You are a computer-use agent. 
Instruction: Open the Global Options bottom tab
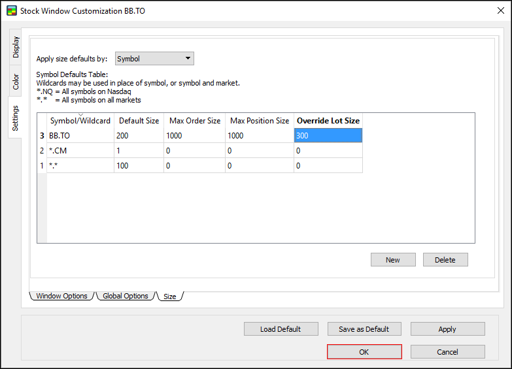pos(126,296)
